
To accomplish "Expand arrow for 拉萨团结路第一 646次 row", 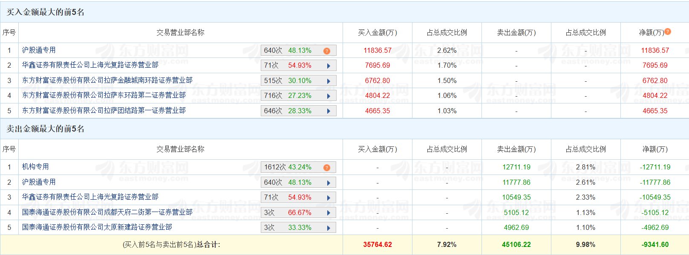I will click(x=329, y=111).
